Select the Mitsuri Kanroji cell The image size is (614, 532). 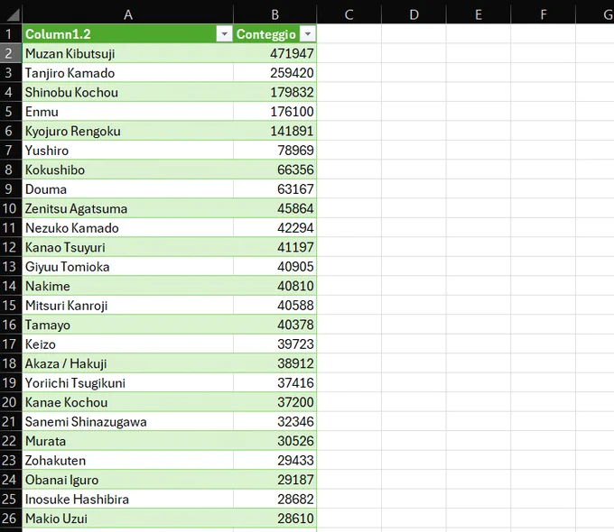tap(127, 305)
